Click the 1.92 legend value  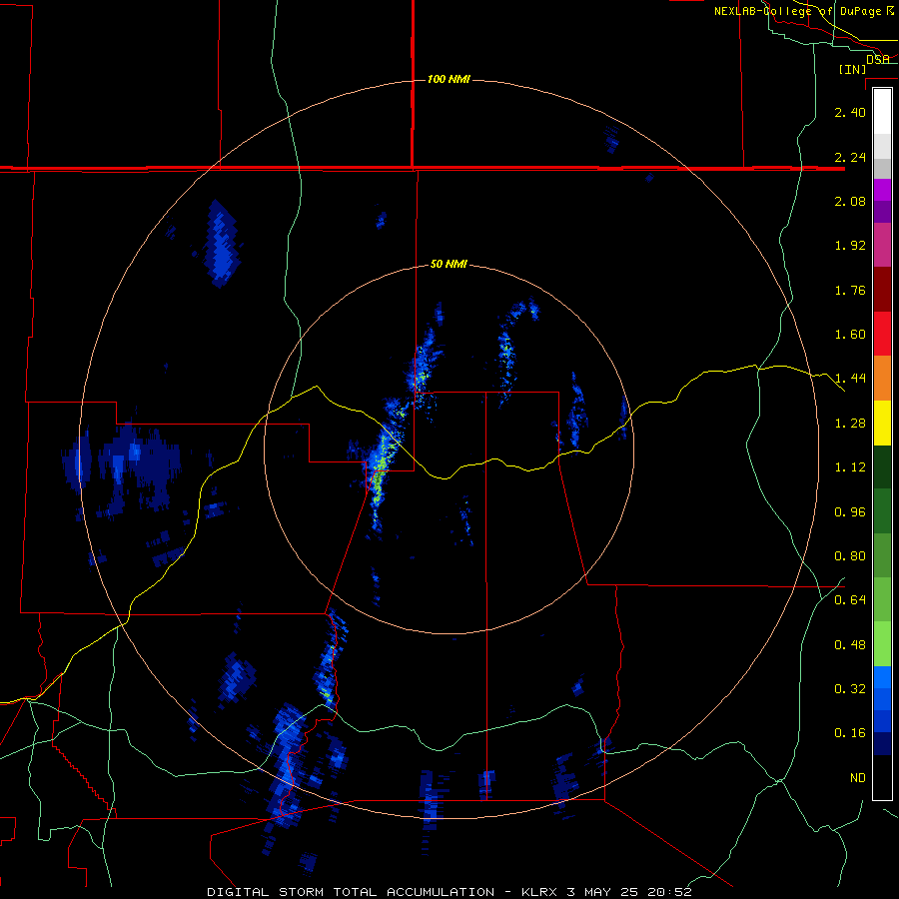(850, 246)
